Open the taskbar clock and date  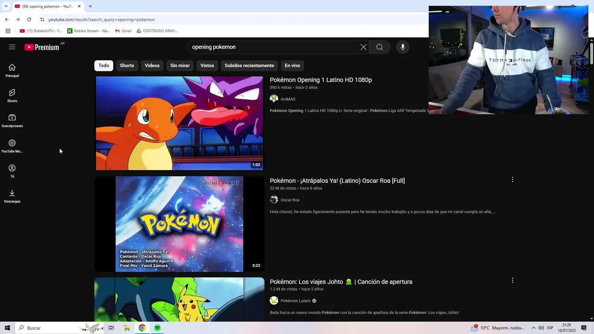[x=566, y=328]
